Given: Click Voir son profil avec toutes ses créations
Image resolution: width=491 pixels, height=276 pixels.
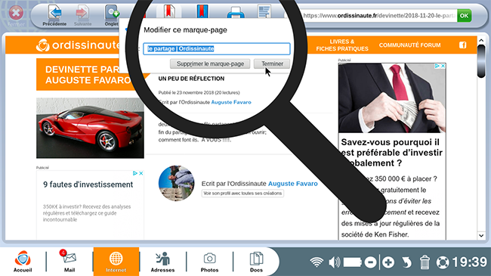Looking at the screenshot, I should [242, 194].
